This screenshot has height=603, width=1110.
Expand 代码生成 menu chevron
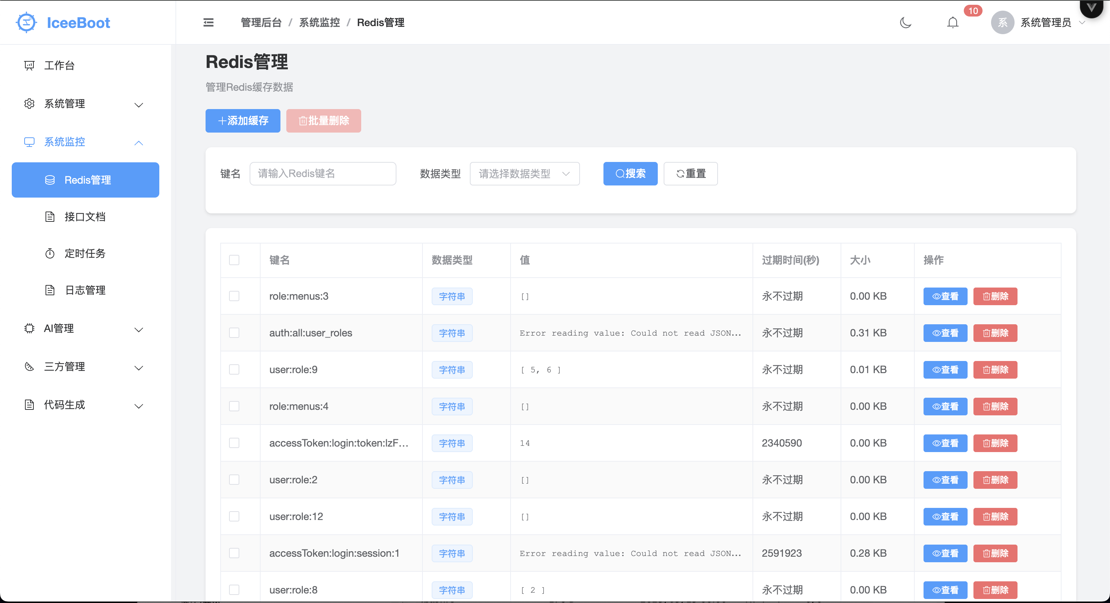pos(139,406)
